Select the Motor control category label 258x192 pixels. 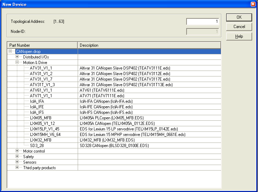(34, 151)
